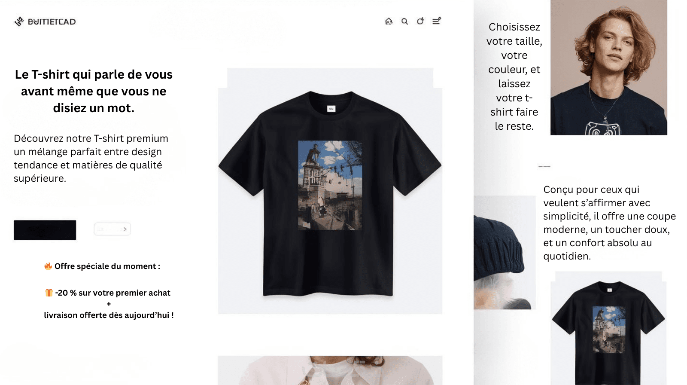Click the small label tag on shirt collar

click(331, 109)
